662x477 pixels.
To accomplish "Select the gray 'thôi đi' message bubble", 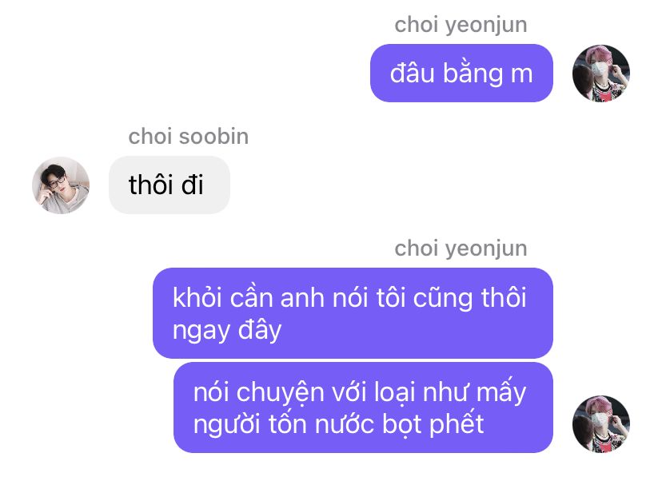I will pos(169,185).
